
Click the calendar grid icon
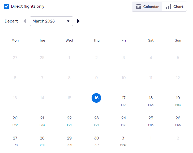click(139, 7)
